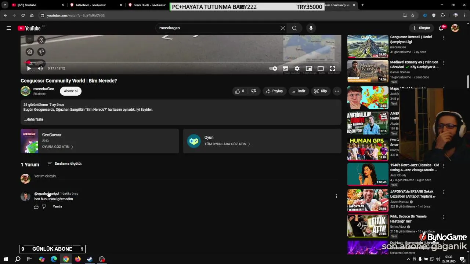Dislike the video
This screenshot has height=264, width=470.
pos(254,91)
